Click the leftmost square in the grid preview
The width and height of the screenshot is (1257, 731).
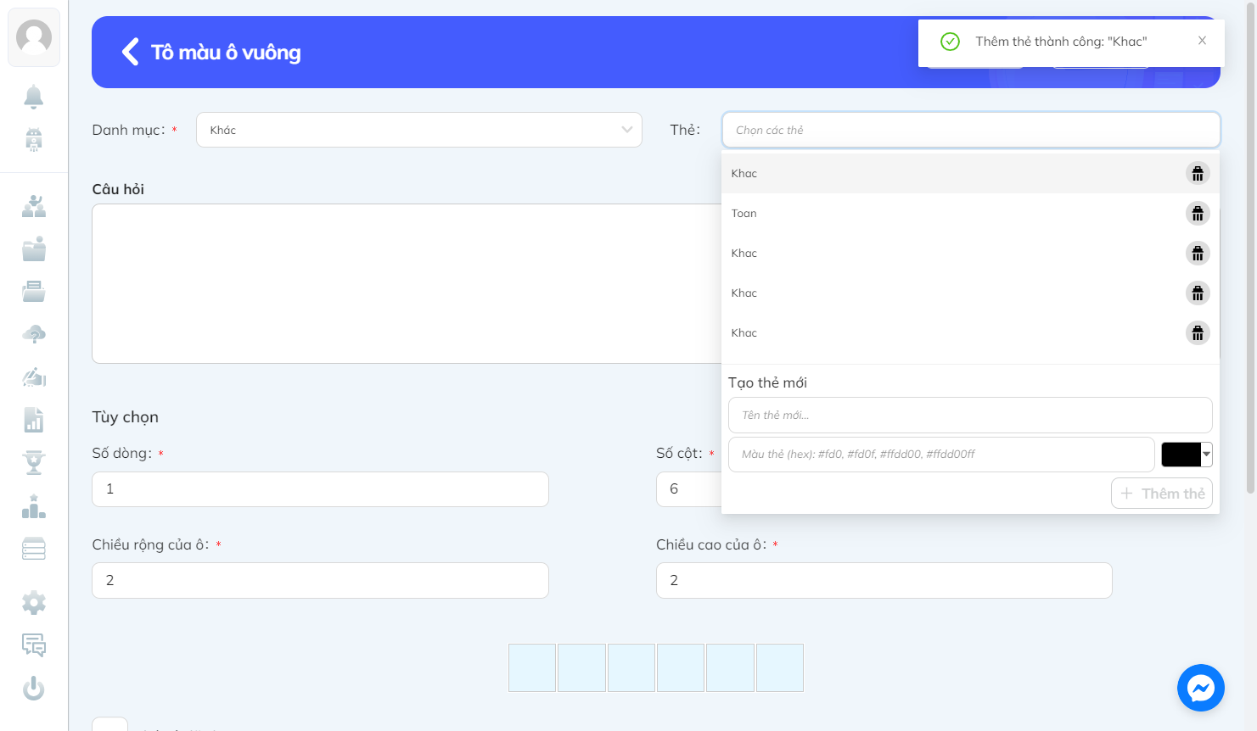pyautogui.click(x=532, y=668)
